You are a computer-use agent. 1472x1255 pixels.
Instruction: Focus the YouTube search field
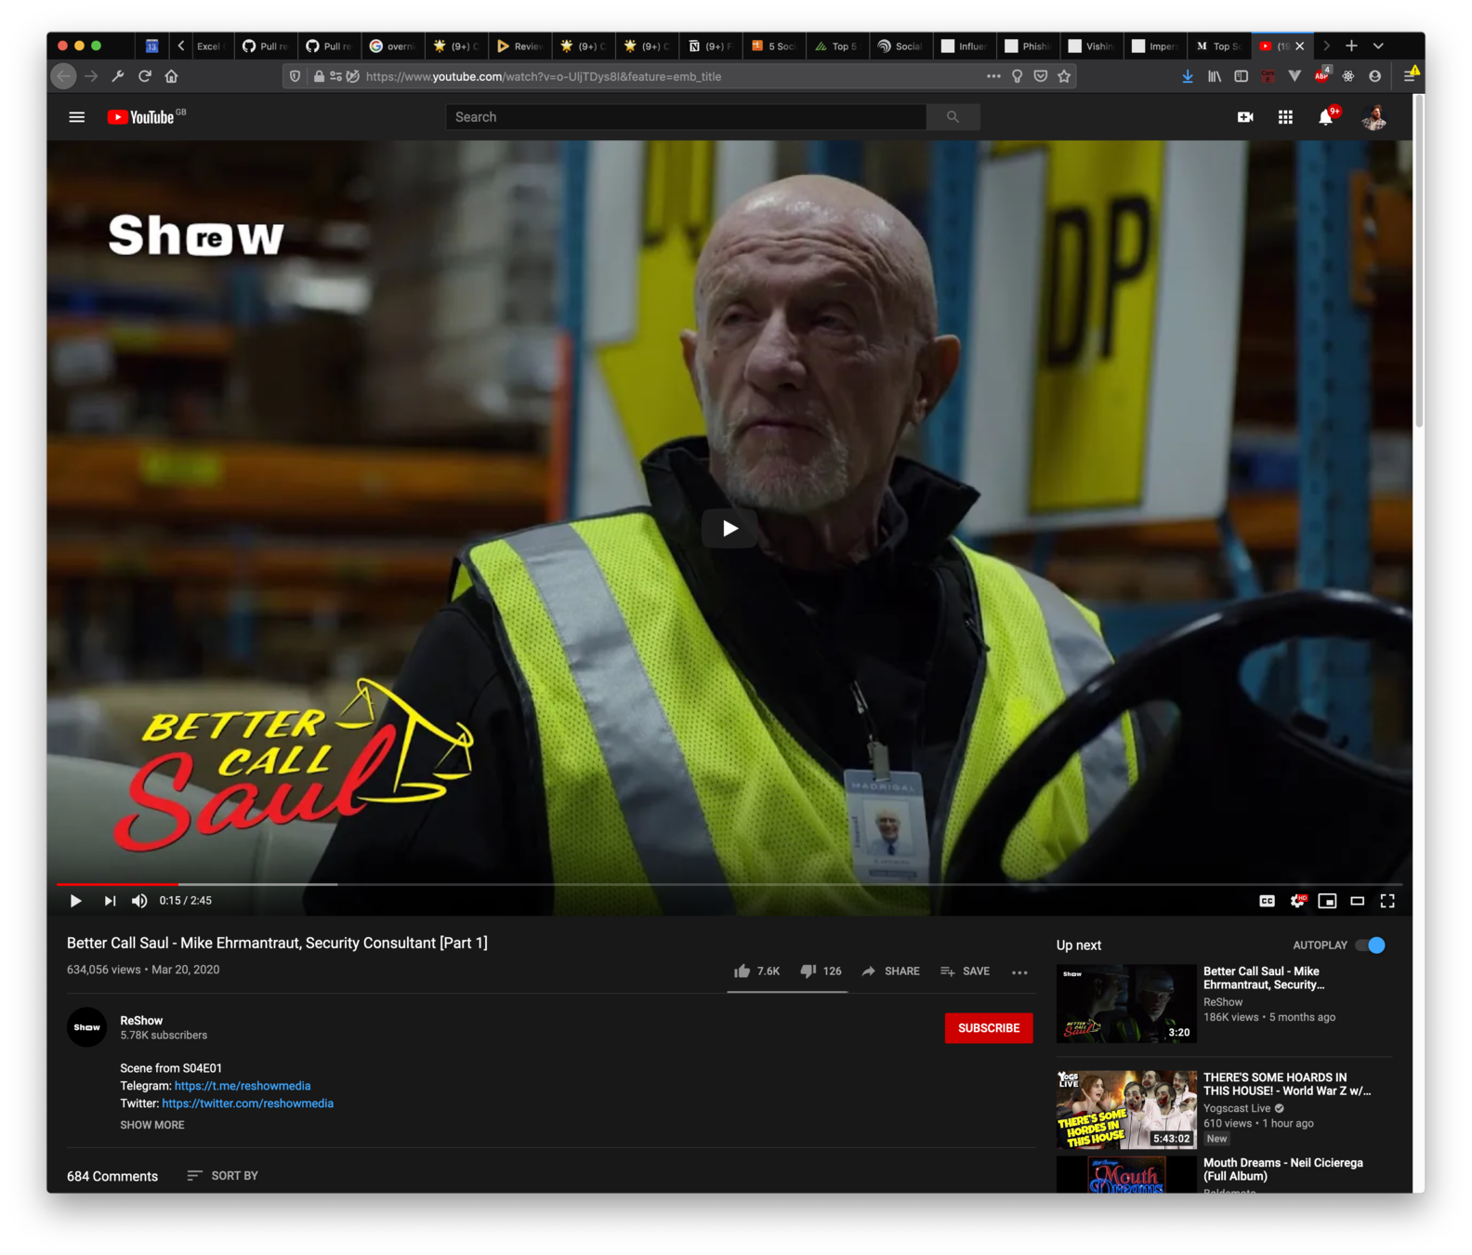686,117
